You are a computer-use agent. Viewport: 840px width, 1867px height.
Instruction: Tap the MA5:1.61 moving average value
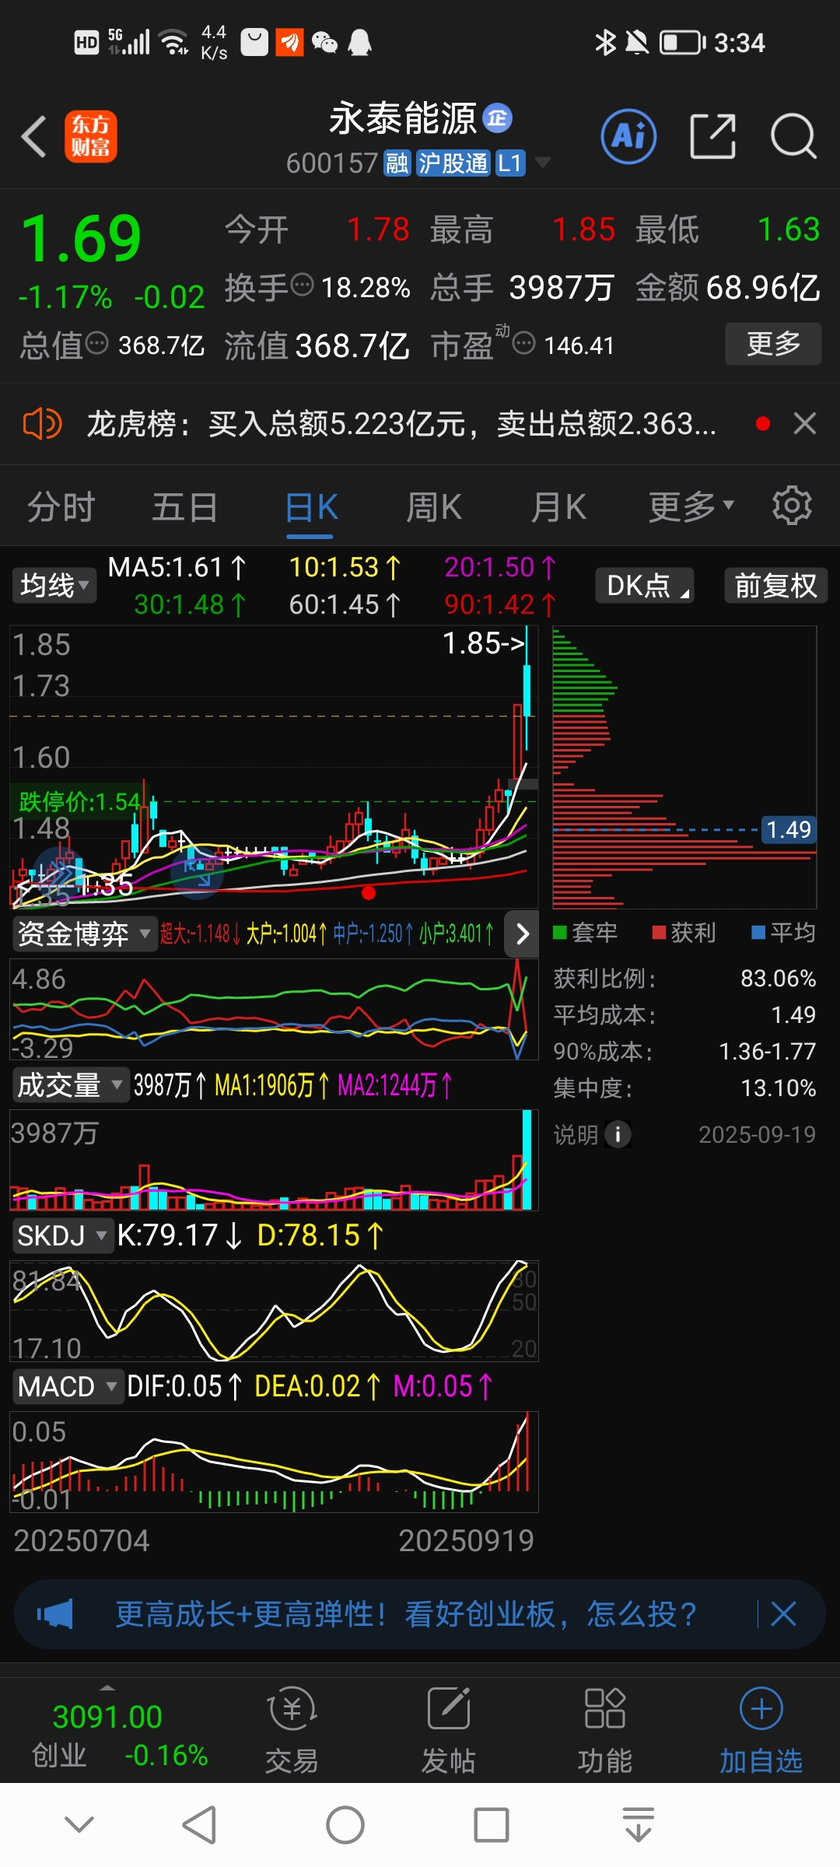tap(177, 567)
